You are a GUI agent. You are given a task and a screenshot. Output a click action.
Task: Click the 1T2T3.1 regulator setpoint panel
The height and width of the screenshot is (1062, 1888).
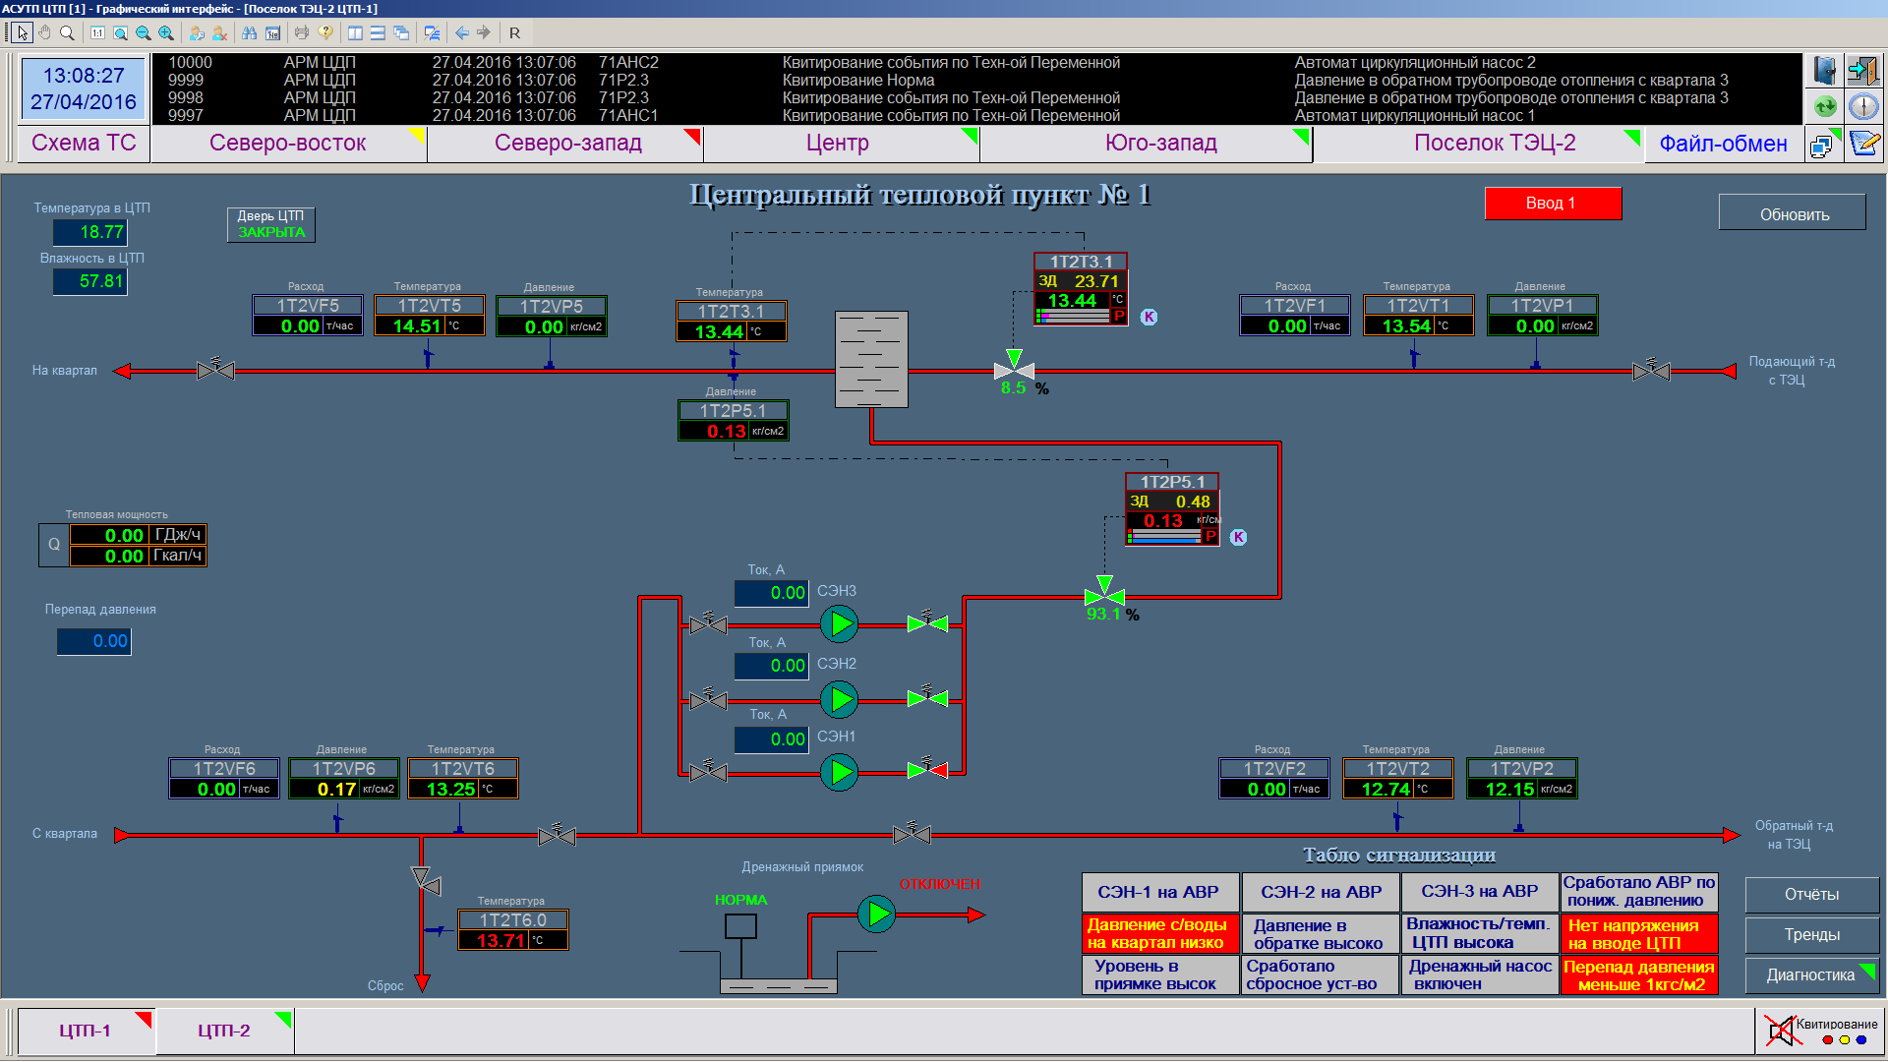[x=1081, y=289]
